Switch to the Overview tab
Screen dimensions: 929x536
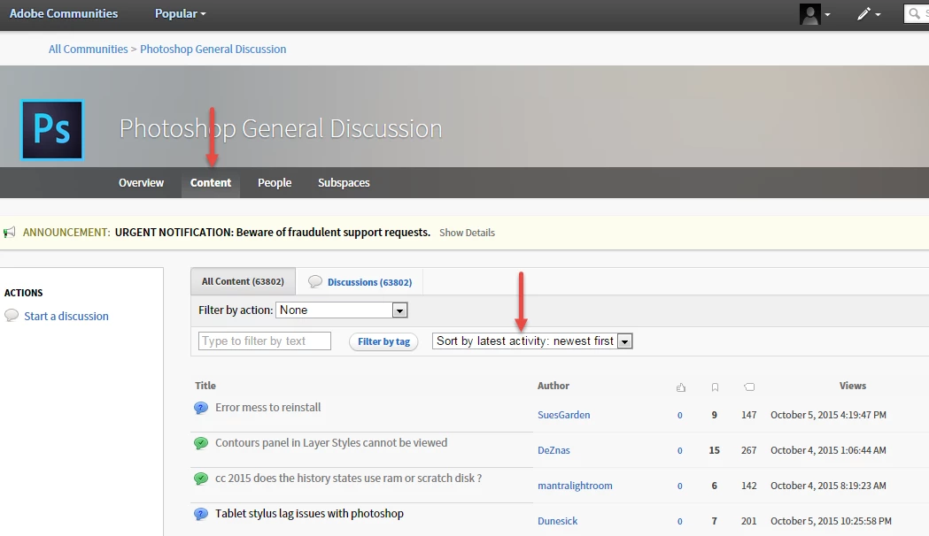pos(141,183)
